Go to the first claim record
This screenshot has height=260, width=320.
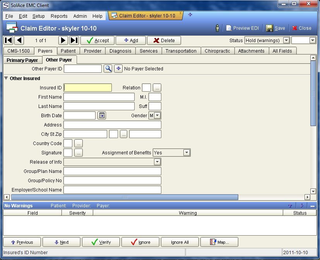[9, 40]
